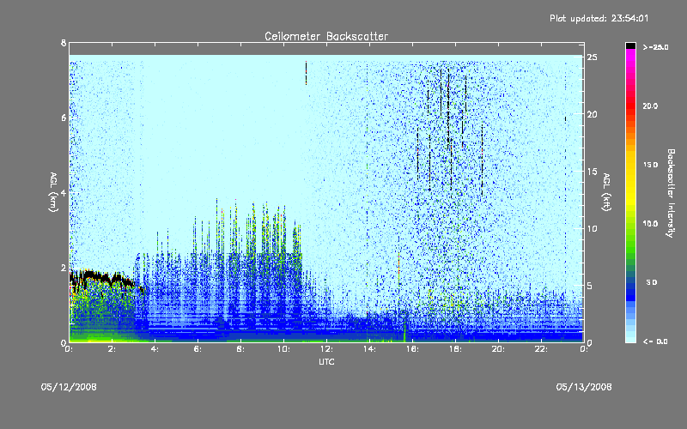Click the red colorbar segment at 20.0
Viewport: 687px width, 429px height.
[630, 106]
